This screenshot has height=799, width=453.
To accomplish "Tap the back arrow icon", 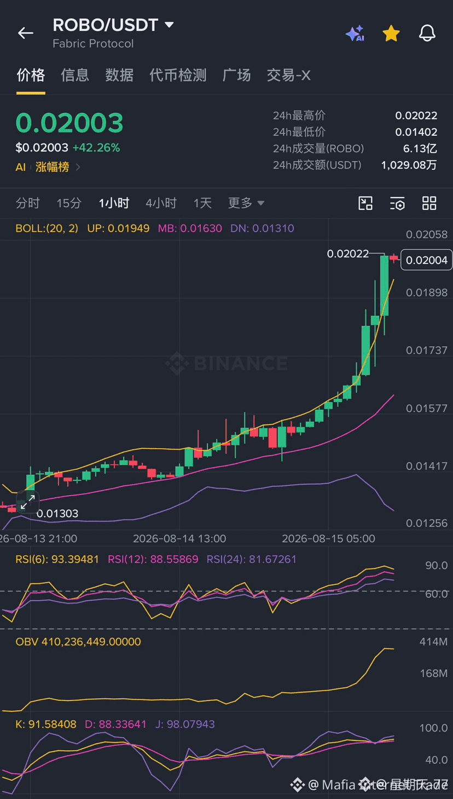I will point(26,33).
